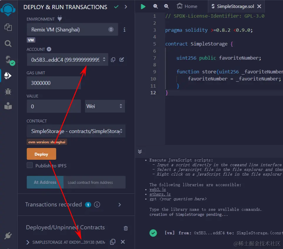283x249 pixels.
Task: Click line number 12 in the editor gutter
Action: tap(153, 93)
